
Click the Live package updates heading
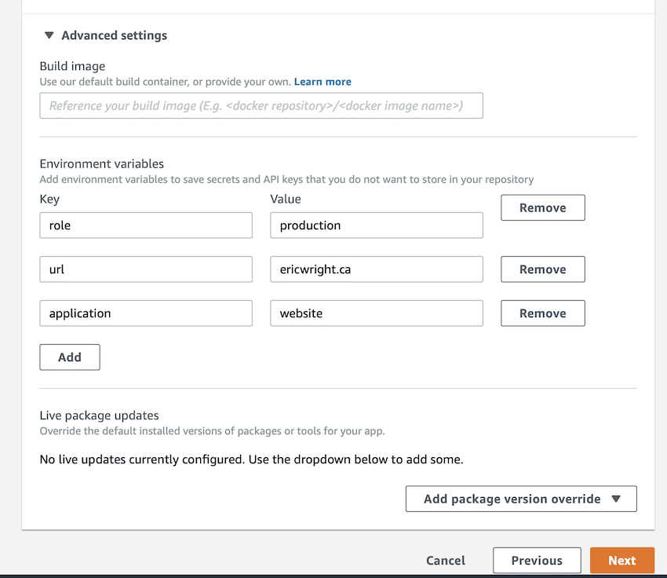pos(99,415)
